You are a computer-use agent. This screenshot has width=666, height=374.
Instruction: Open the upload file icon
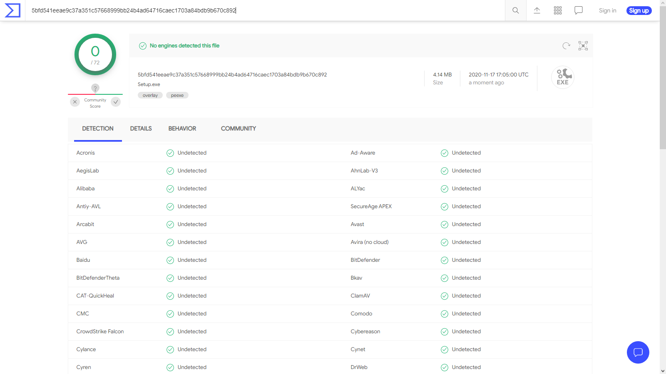click(x=537, y=10)
